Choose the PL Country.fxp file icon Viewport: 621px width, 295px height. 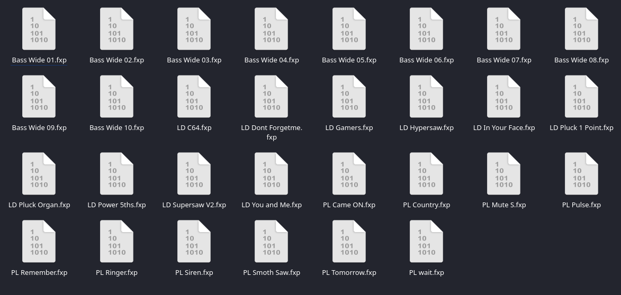426,173
